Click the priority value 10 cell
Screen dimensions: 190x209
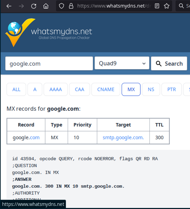pyautogui.click(x=82, y=138)
